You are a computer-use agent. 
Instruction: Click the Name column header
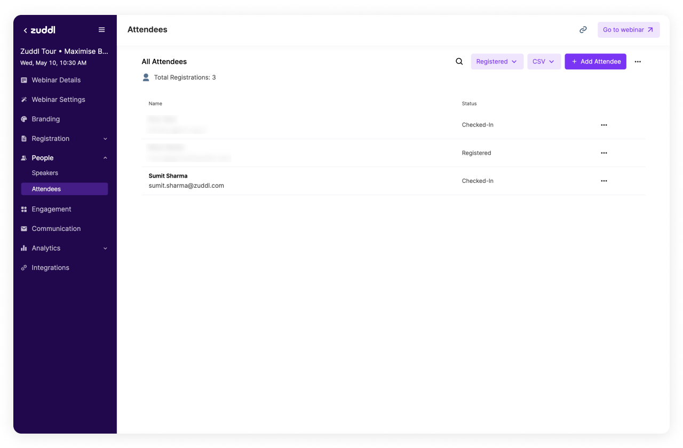coord(155,103)
